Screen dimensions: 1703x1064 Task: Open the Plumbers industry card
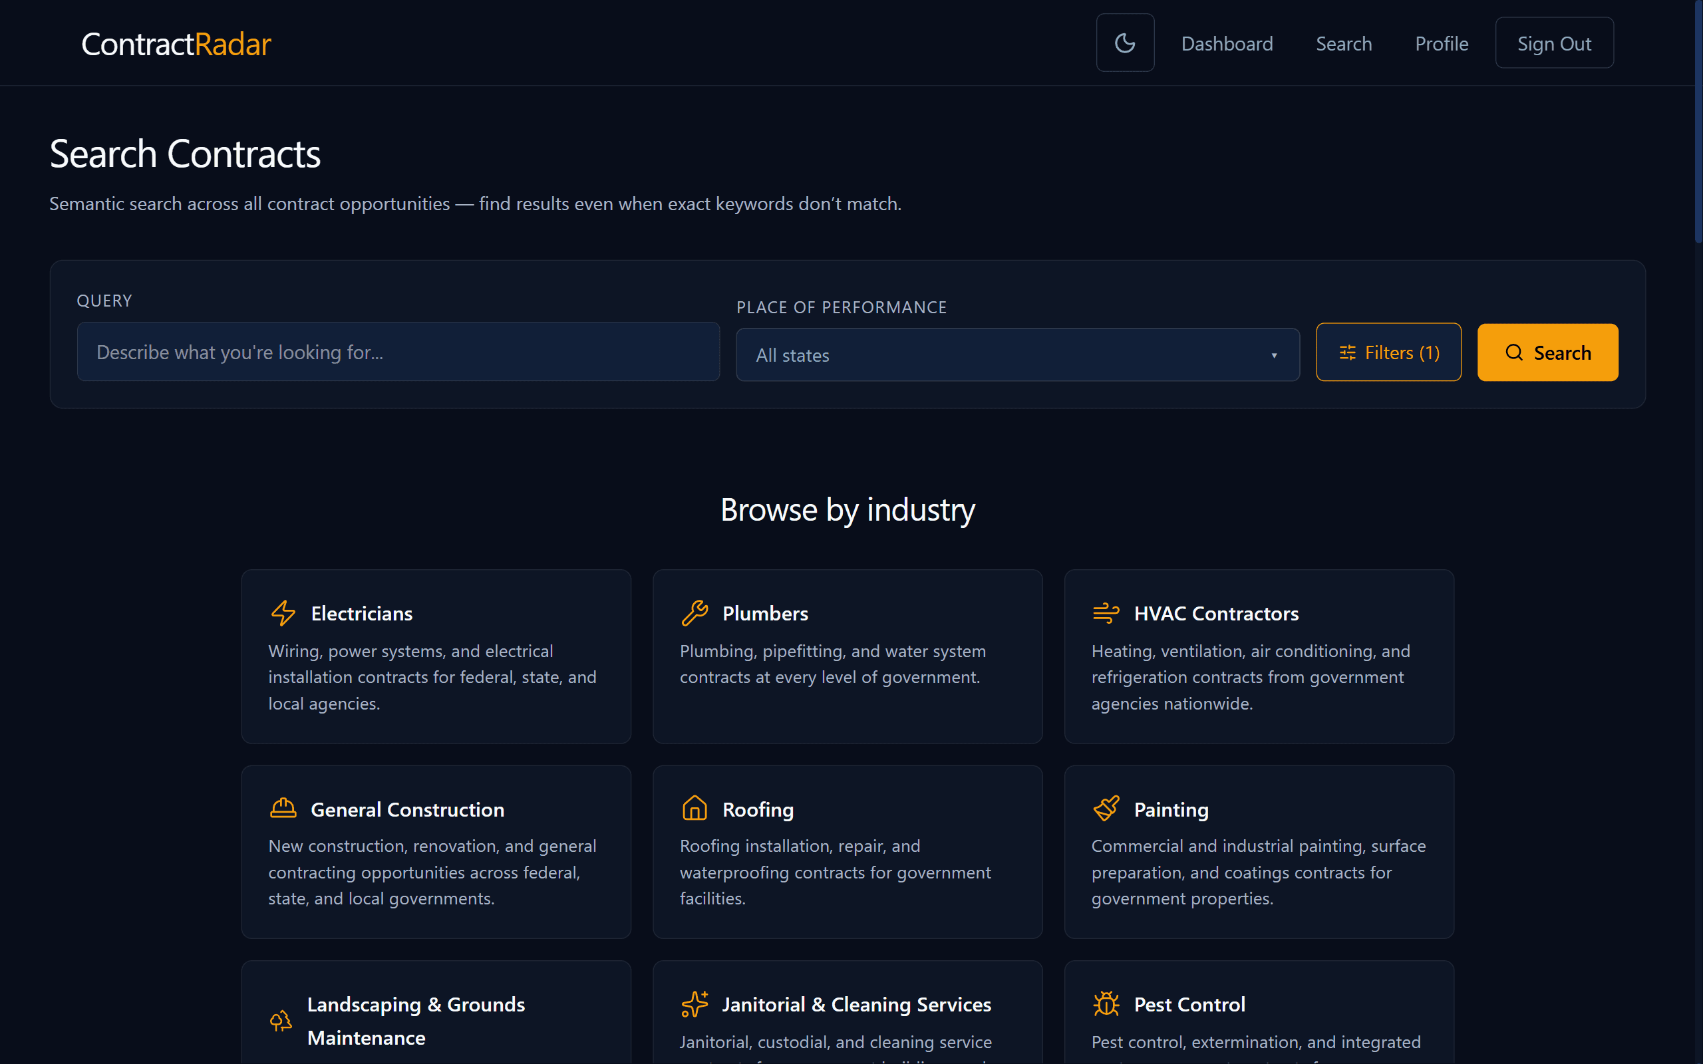coord(848,656)
